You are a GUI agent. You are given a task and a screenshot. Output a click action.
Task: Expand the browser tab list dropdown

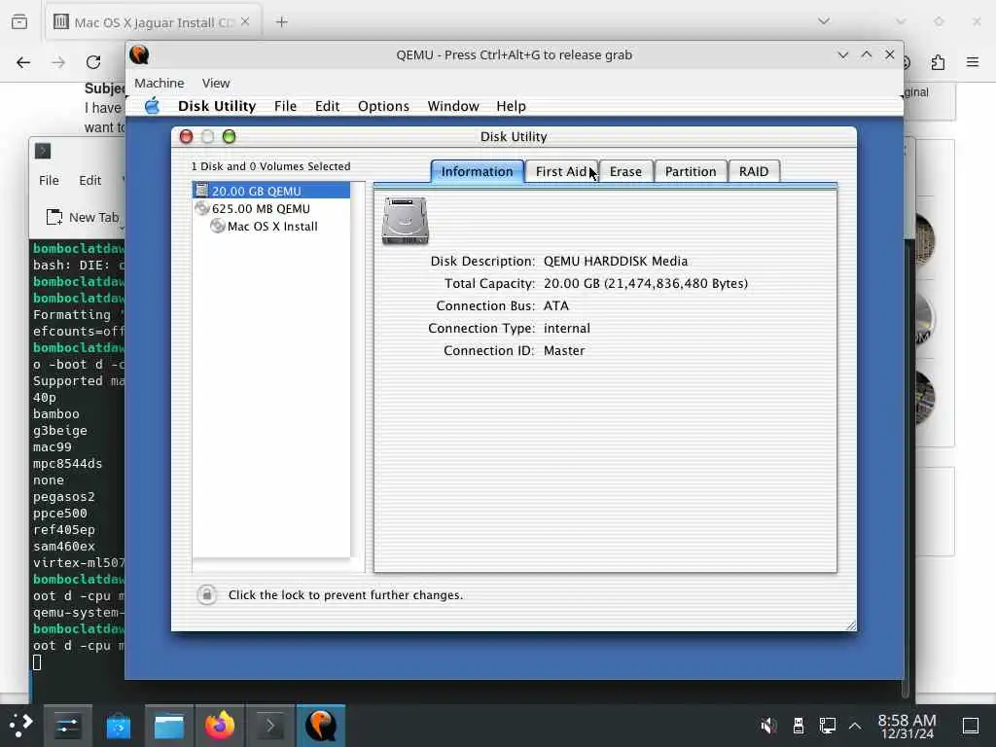click(x=824, y=21)
